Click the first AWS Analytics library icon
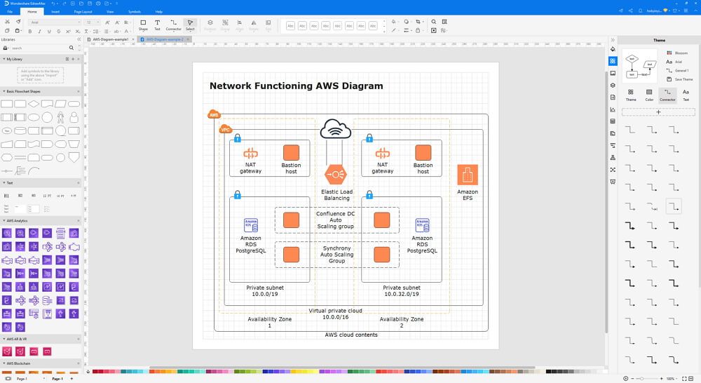 point(7,233)
